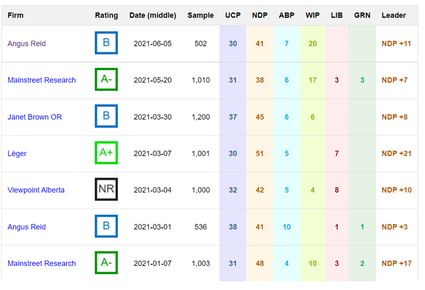
Task: Open Angus Reid link for the 502-sample poll
Action: point(27,44)
